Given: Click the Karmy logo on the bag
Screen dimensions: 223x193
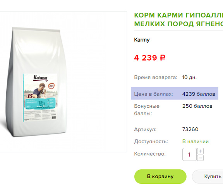Looking at the screenshot, I should coord(40,78).
